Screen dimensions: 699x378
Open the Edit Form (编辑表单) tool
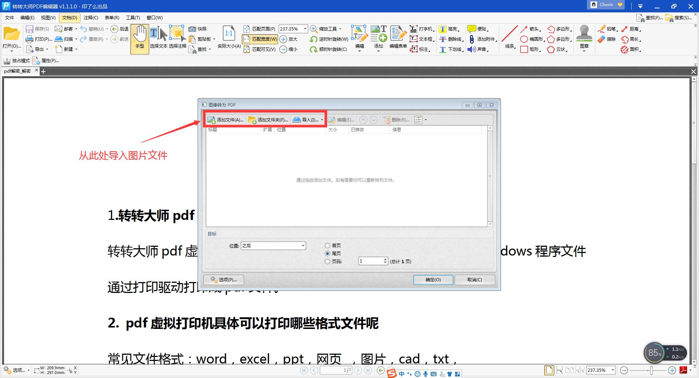pos(398,36)
